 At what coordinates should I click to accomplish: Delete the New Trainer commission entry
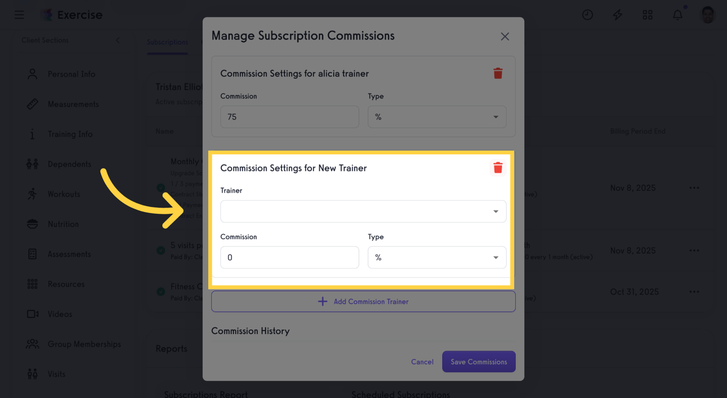click(498, 168)
